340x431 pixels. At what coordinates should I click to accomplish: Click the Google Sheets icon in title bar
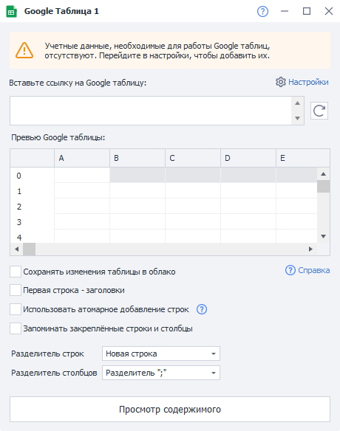point(12,12)
